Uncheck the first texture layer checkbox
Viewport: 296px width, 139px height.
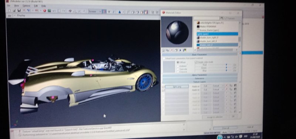[164, 87]
